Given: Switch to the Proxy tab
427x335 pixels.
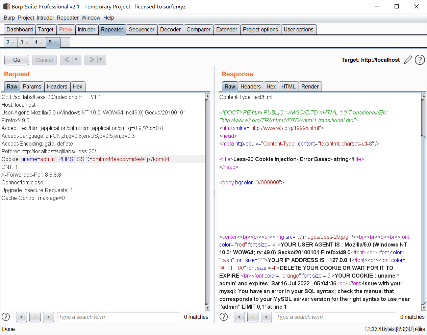Looking at the screenshot, I should pos(66,29).
